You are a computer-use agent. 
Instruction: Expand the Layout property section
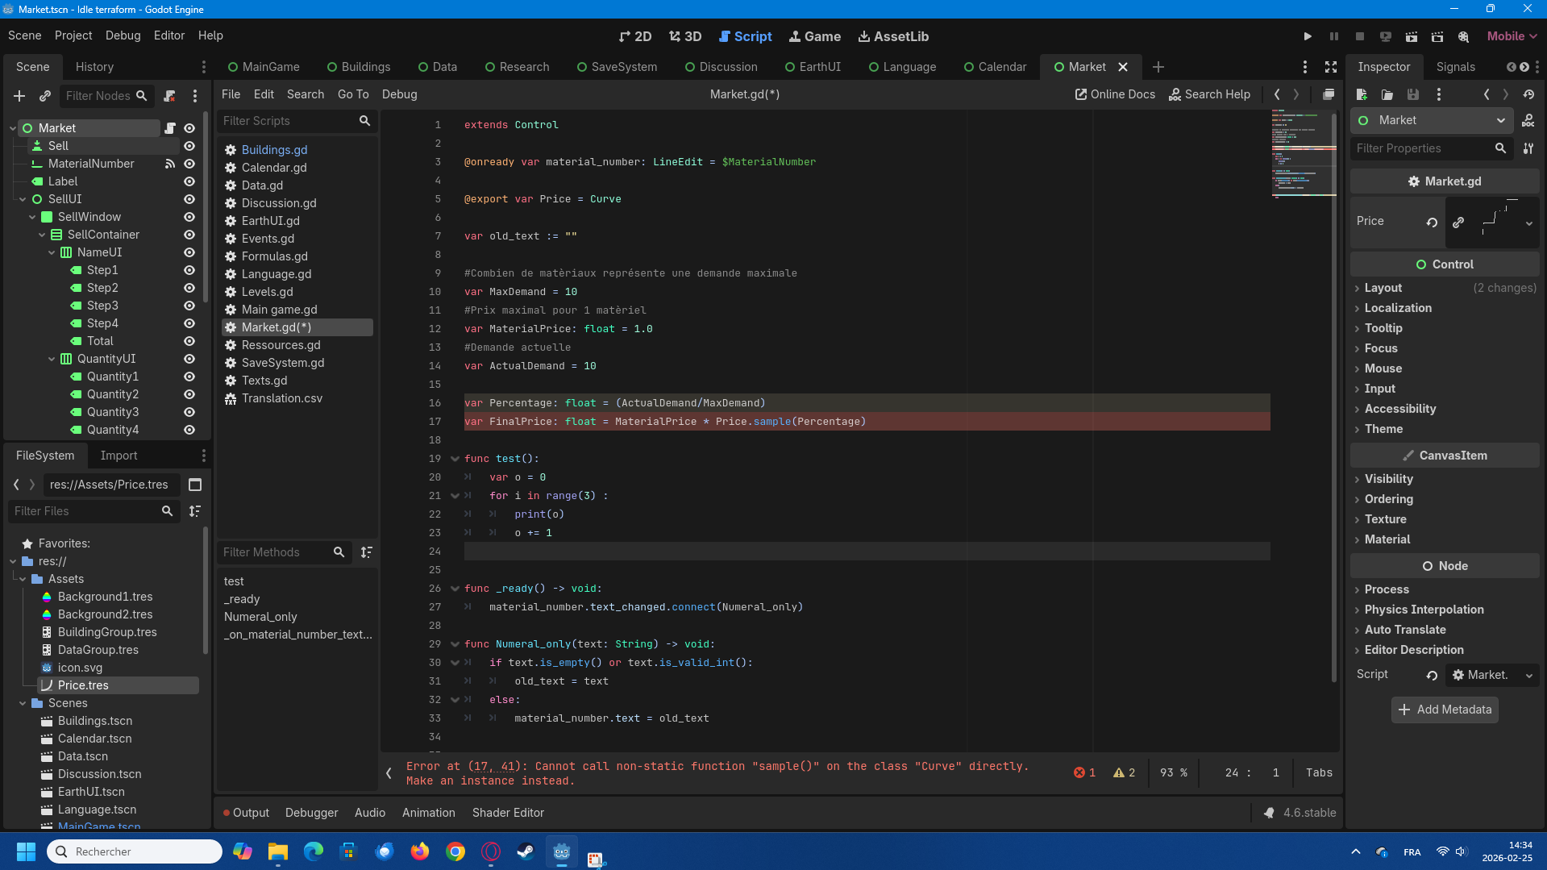pyautogui.click(x=1383, y=288)
